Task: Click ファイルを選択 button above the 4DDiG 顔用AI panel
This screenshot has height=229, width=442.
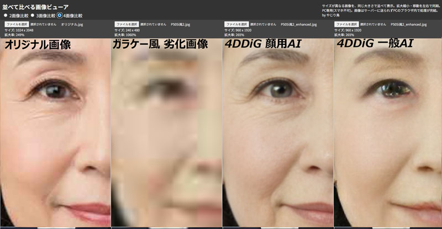Action: click(236, 24)
